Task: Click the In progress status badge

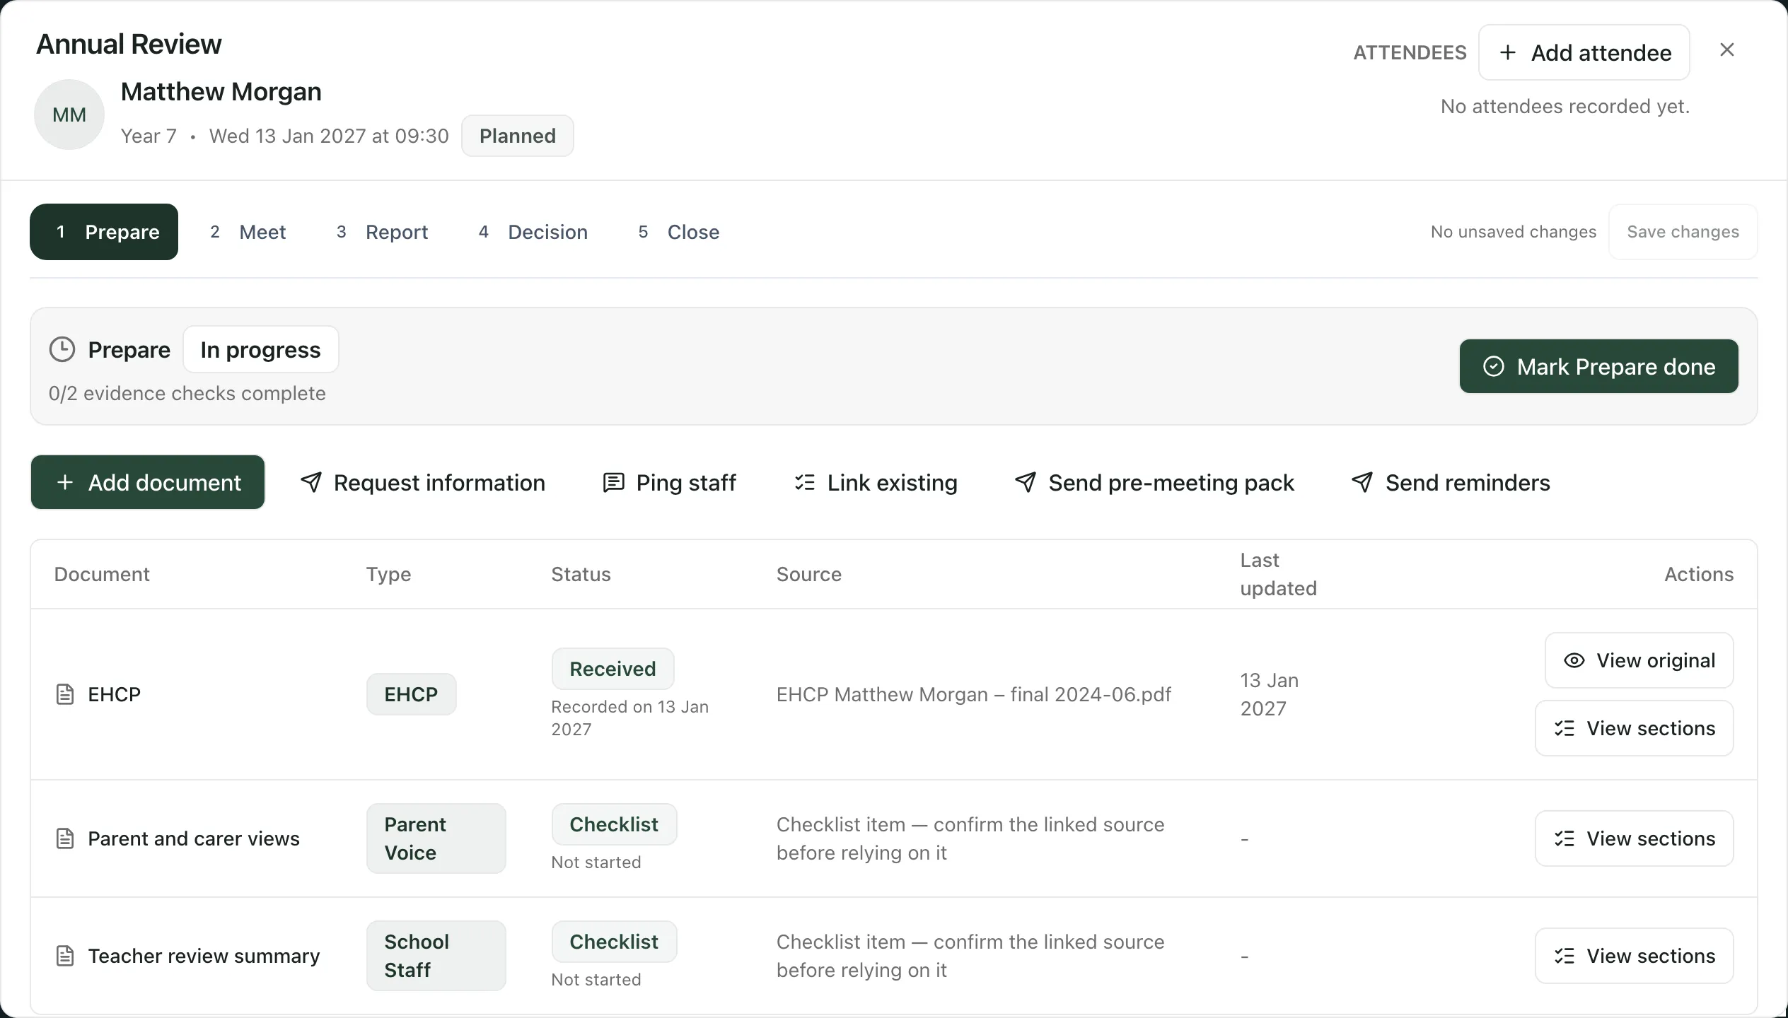Action: pyautogui.click(x=260, y=349)
